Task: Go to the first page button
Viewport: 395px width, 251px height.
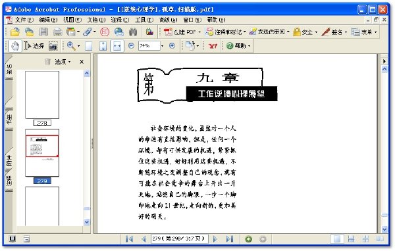Action: (130, 239)
